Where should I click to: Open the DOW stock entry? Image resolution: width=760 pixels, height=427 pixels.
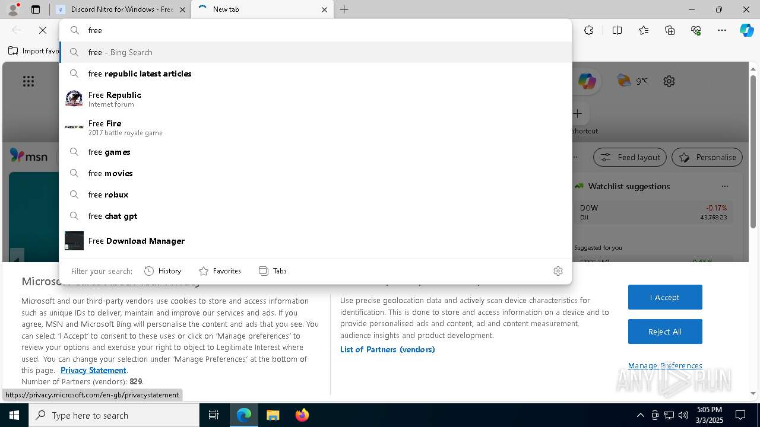[653, 212]
